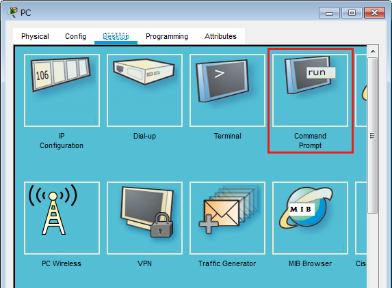Maximize the PC window

tap(352, 12)
